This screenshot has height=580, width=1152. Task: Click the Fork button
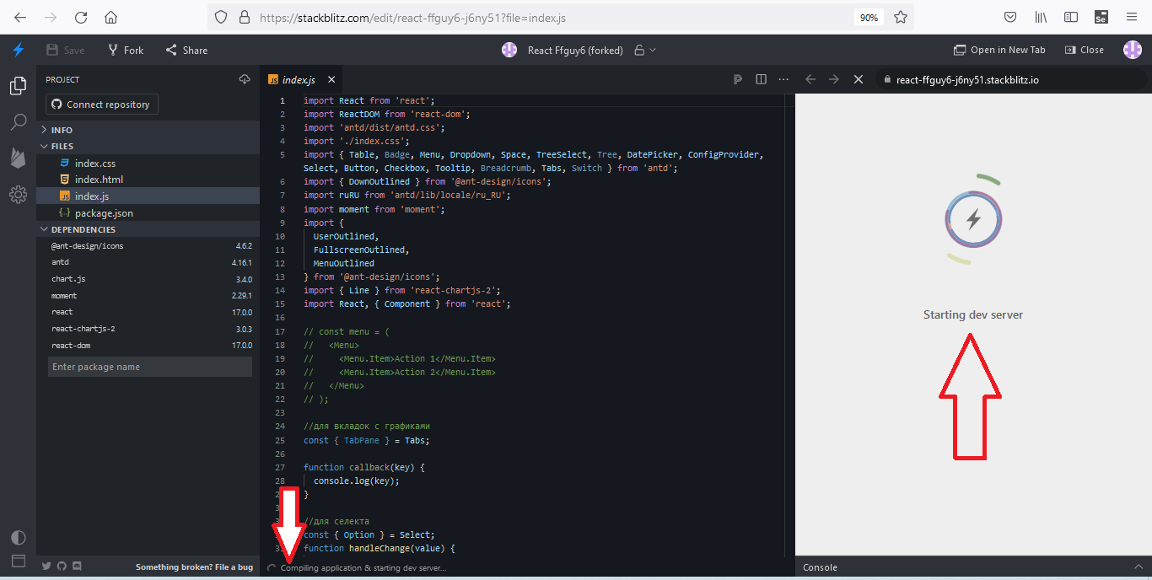[126, 50]
